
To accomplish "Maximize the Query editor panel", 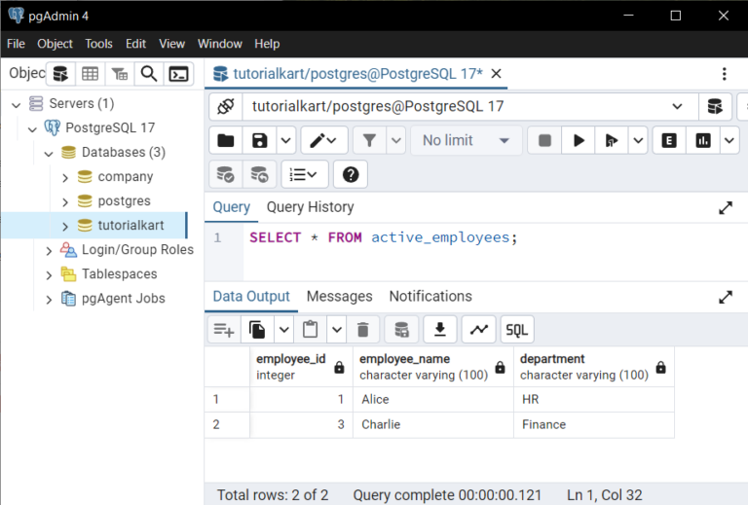I will [726, 208].
